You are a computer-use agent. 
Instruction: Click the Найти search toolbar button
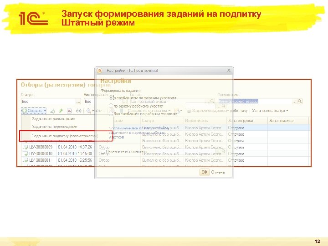tap(96, 111)
